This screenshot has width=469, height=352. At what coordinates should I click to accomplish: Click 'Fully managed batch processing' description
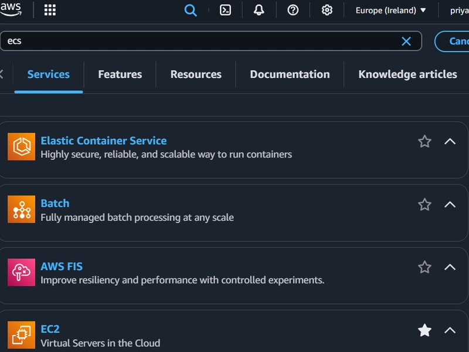tap(137, 217)
